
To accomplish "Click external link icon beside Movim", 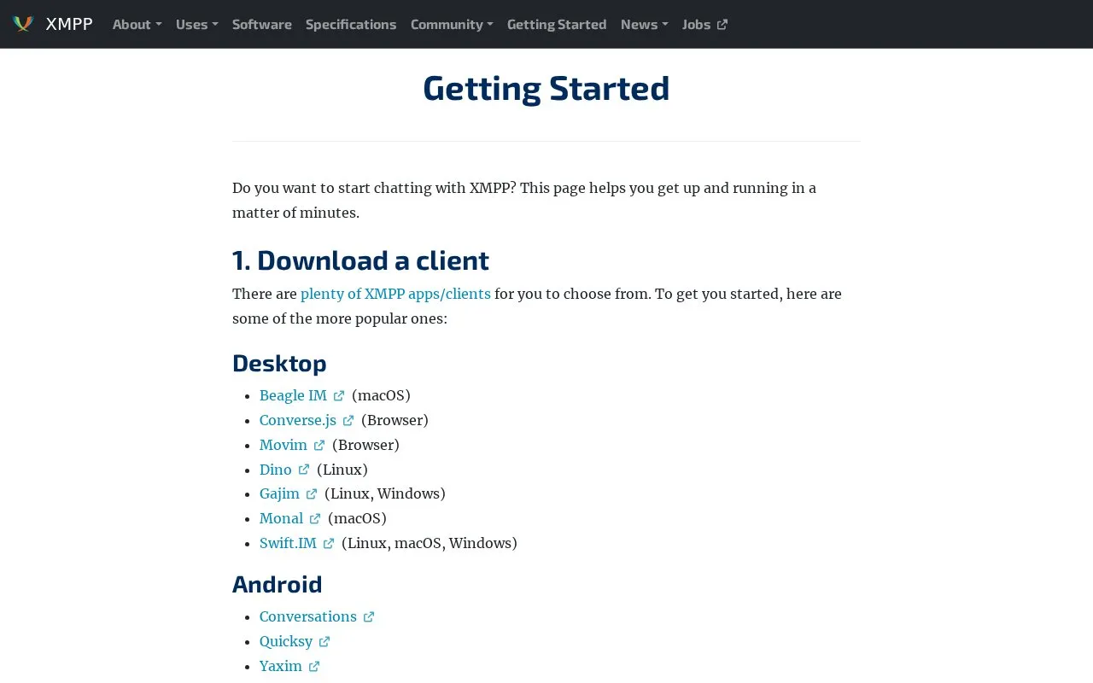I will [x=319, y=446].
